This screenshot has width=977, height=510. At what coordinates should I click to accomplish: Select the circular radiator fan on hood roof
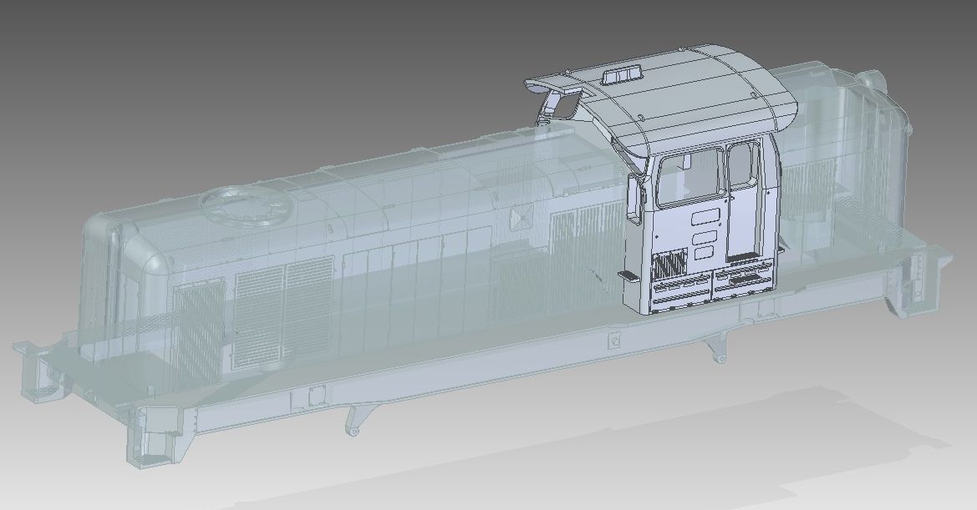click(242, 206)
